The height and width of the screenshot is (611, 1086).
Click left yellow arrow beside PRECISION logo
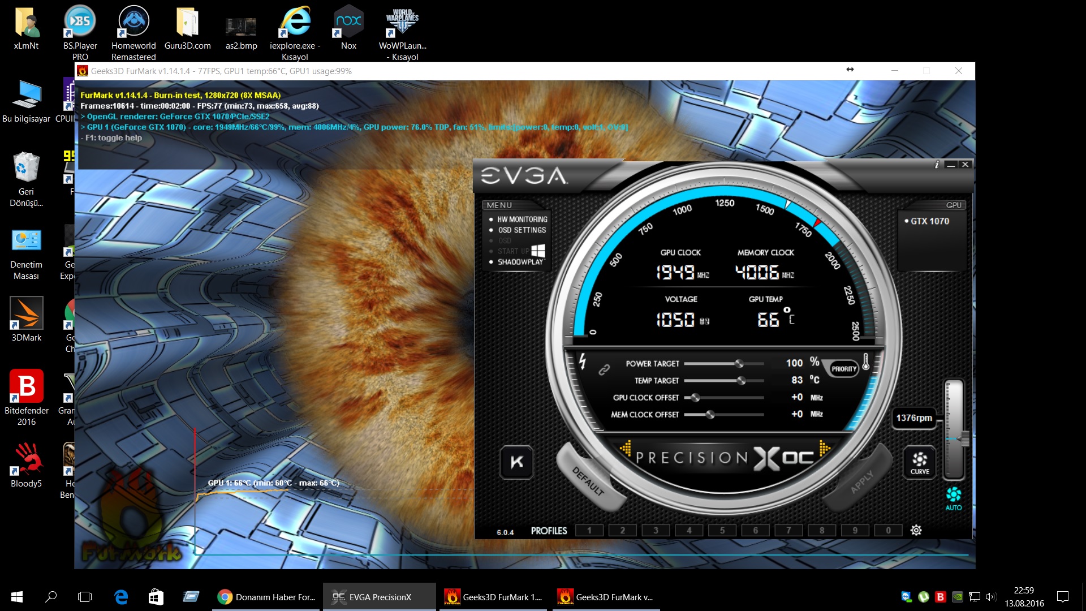coord(625,448)
